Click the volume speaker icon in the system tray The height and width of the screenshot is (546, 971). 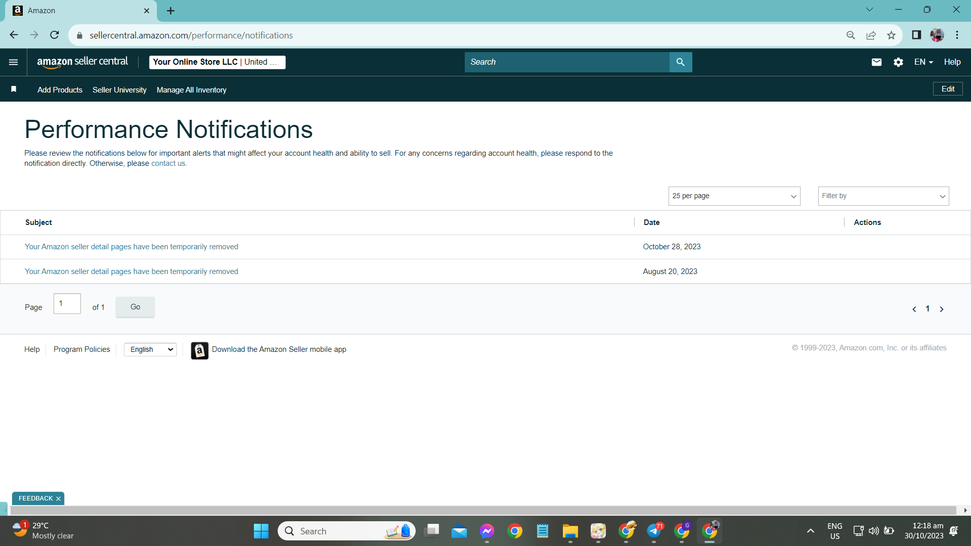(873, 531)
